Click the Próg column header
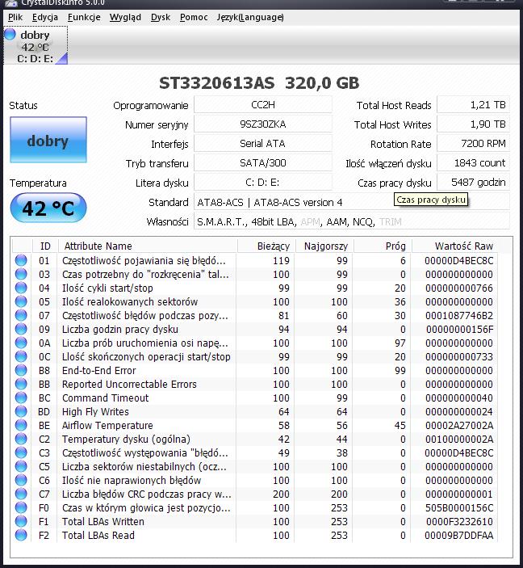The image size is (523, 568). [383, 246]
